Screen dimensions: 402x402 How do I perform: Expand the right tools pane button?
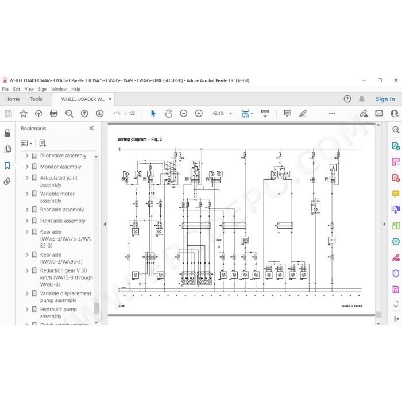(396, 319)
